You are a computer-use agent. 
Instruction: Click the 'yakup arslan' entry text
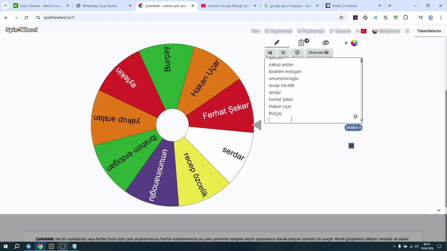pyautogui.click(x=281, y=64)
